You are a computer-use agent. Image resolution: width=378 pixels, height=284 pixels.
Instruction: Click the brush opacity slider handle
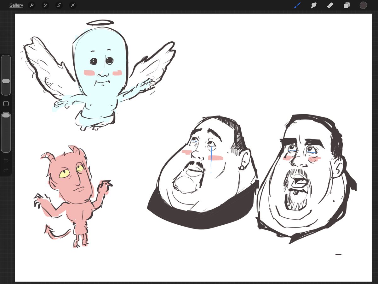[x=6, y=116]
